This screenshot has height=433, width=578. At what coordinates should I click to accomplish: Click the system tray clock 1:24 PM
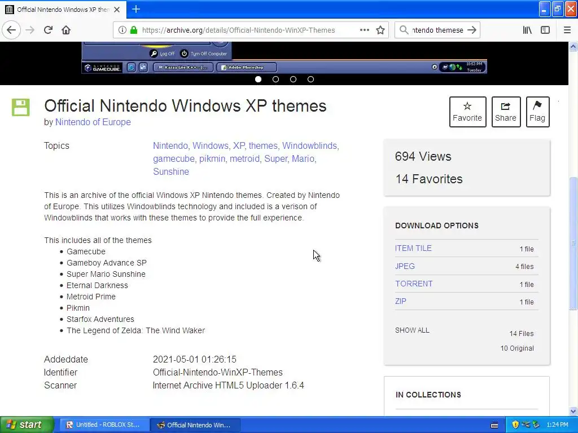click(557, 425)
